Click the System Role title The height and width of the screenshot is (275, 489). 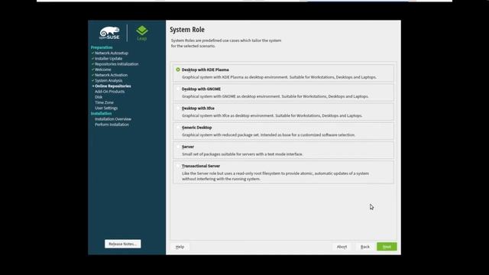tap(187, 30)
